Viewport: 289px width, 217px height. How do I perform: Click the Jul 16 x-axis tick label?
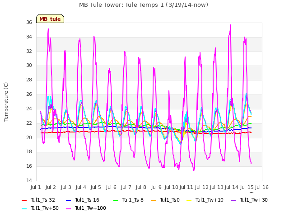(x=262, y=187)
